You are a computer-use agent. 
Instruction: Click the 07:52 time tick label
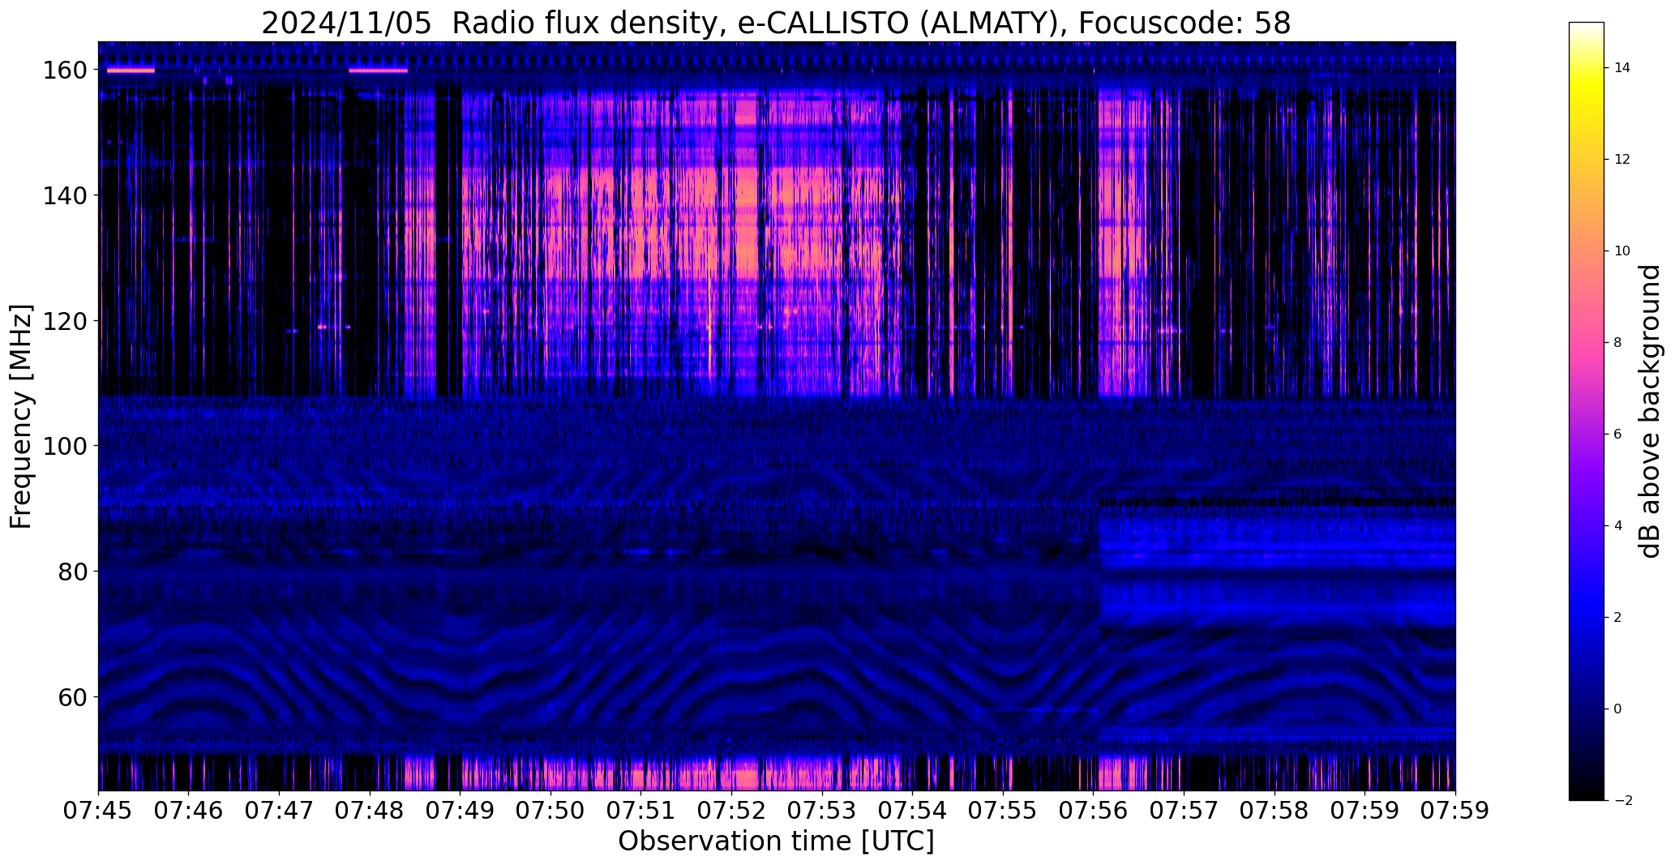pos(732,811)
